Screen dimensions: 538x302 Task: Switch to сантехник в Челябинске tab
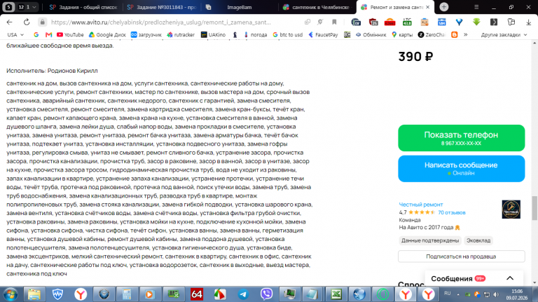317,7
